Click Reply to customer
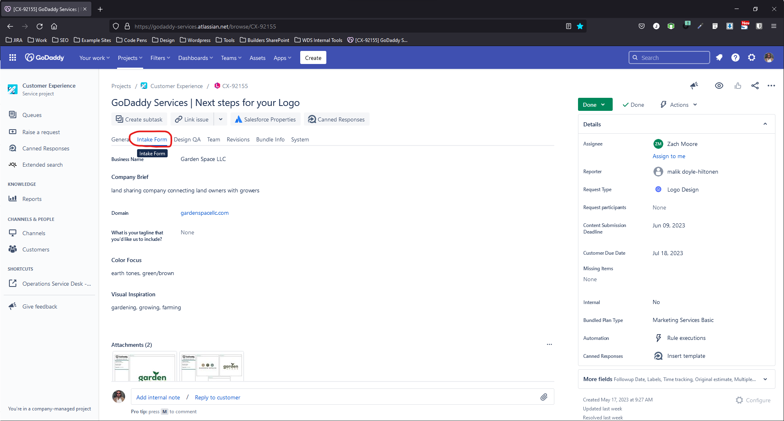 (218, 397)
